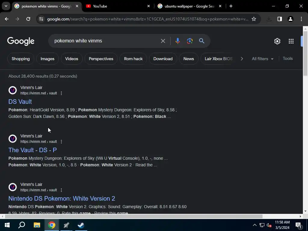Reload the current page

point(28,19)
